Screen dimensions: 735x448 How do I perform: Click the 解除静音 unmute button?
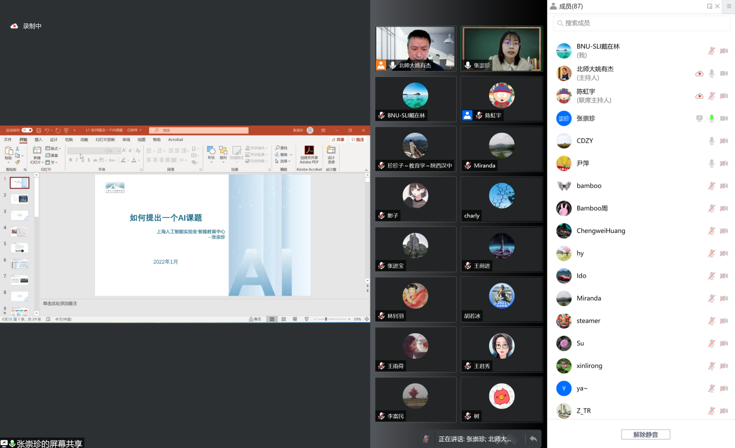point(645,435)
